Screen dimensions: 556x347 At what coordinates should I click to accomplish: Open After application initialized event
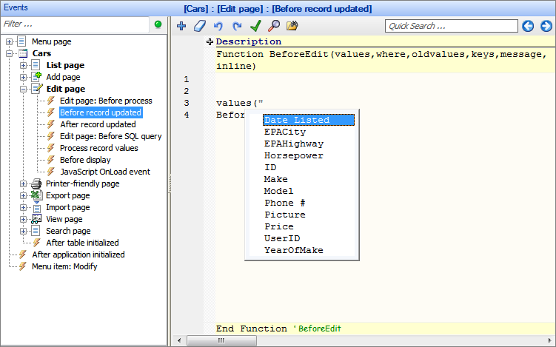click(x=78, y=255)
